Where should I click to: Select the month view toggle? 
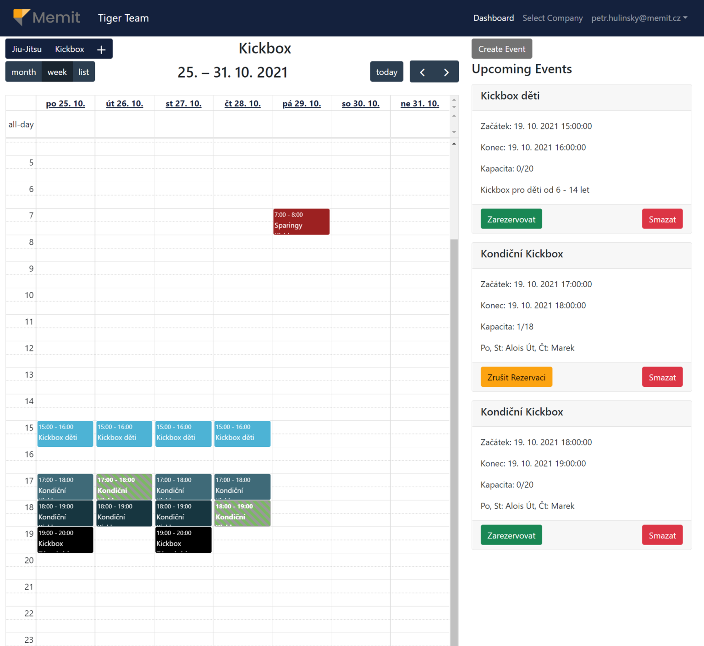(23, 72)
